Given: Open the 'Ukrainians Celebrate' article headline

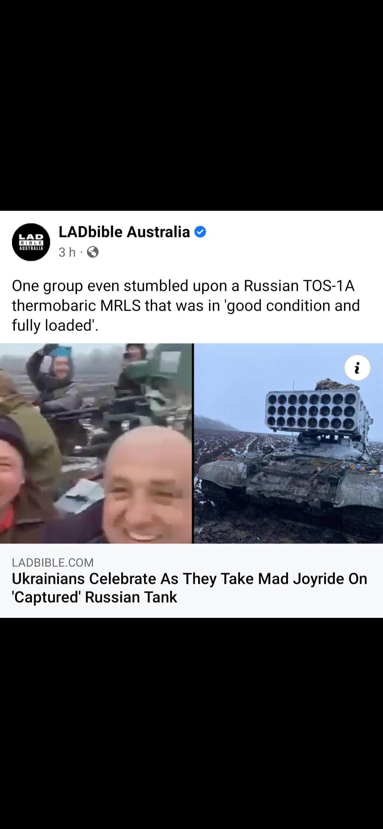Looking at the screenshot, I should pos(189,588).
